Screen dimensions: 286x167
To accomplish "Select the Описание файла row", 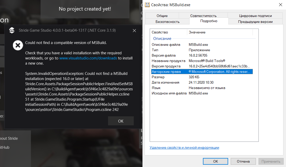I will pyautogui.click(x=202, y=45).
